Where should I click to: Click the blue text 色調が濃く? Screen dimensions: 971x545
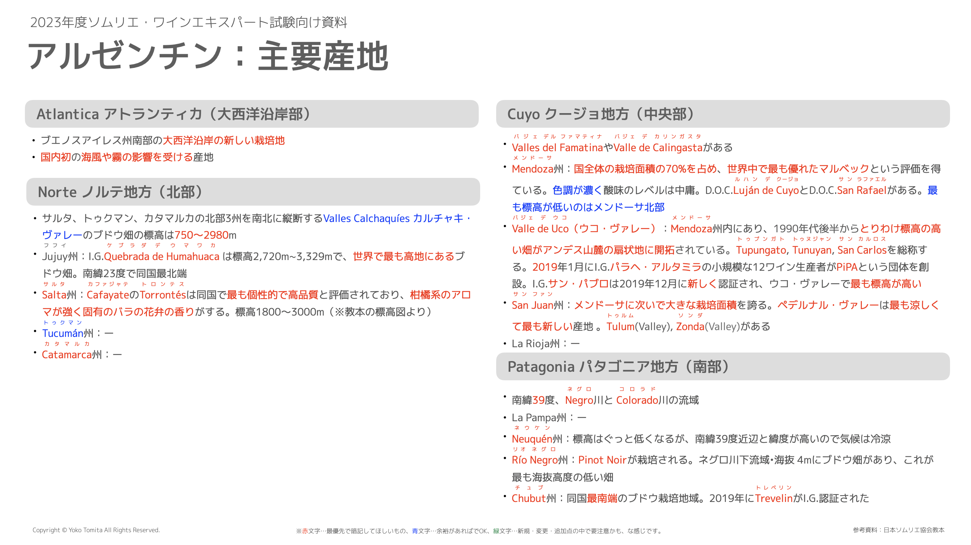tap(578, 190)
